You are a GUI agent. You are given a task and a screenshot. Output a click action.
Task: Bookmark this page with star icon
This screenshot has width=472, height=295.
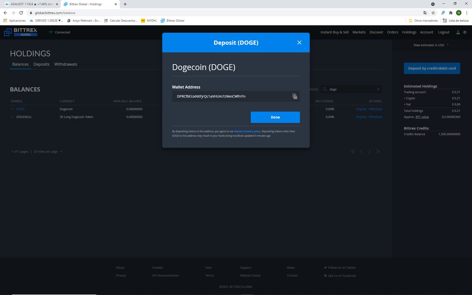tap(433, 13)
